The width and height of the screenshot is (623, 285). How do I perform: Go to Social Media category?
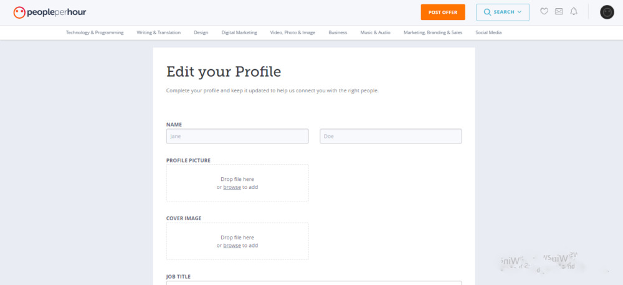(488, 32)
